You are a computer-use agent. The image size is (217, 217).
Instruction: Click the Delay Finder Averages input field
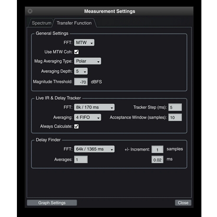(81, 159)
